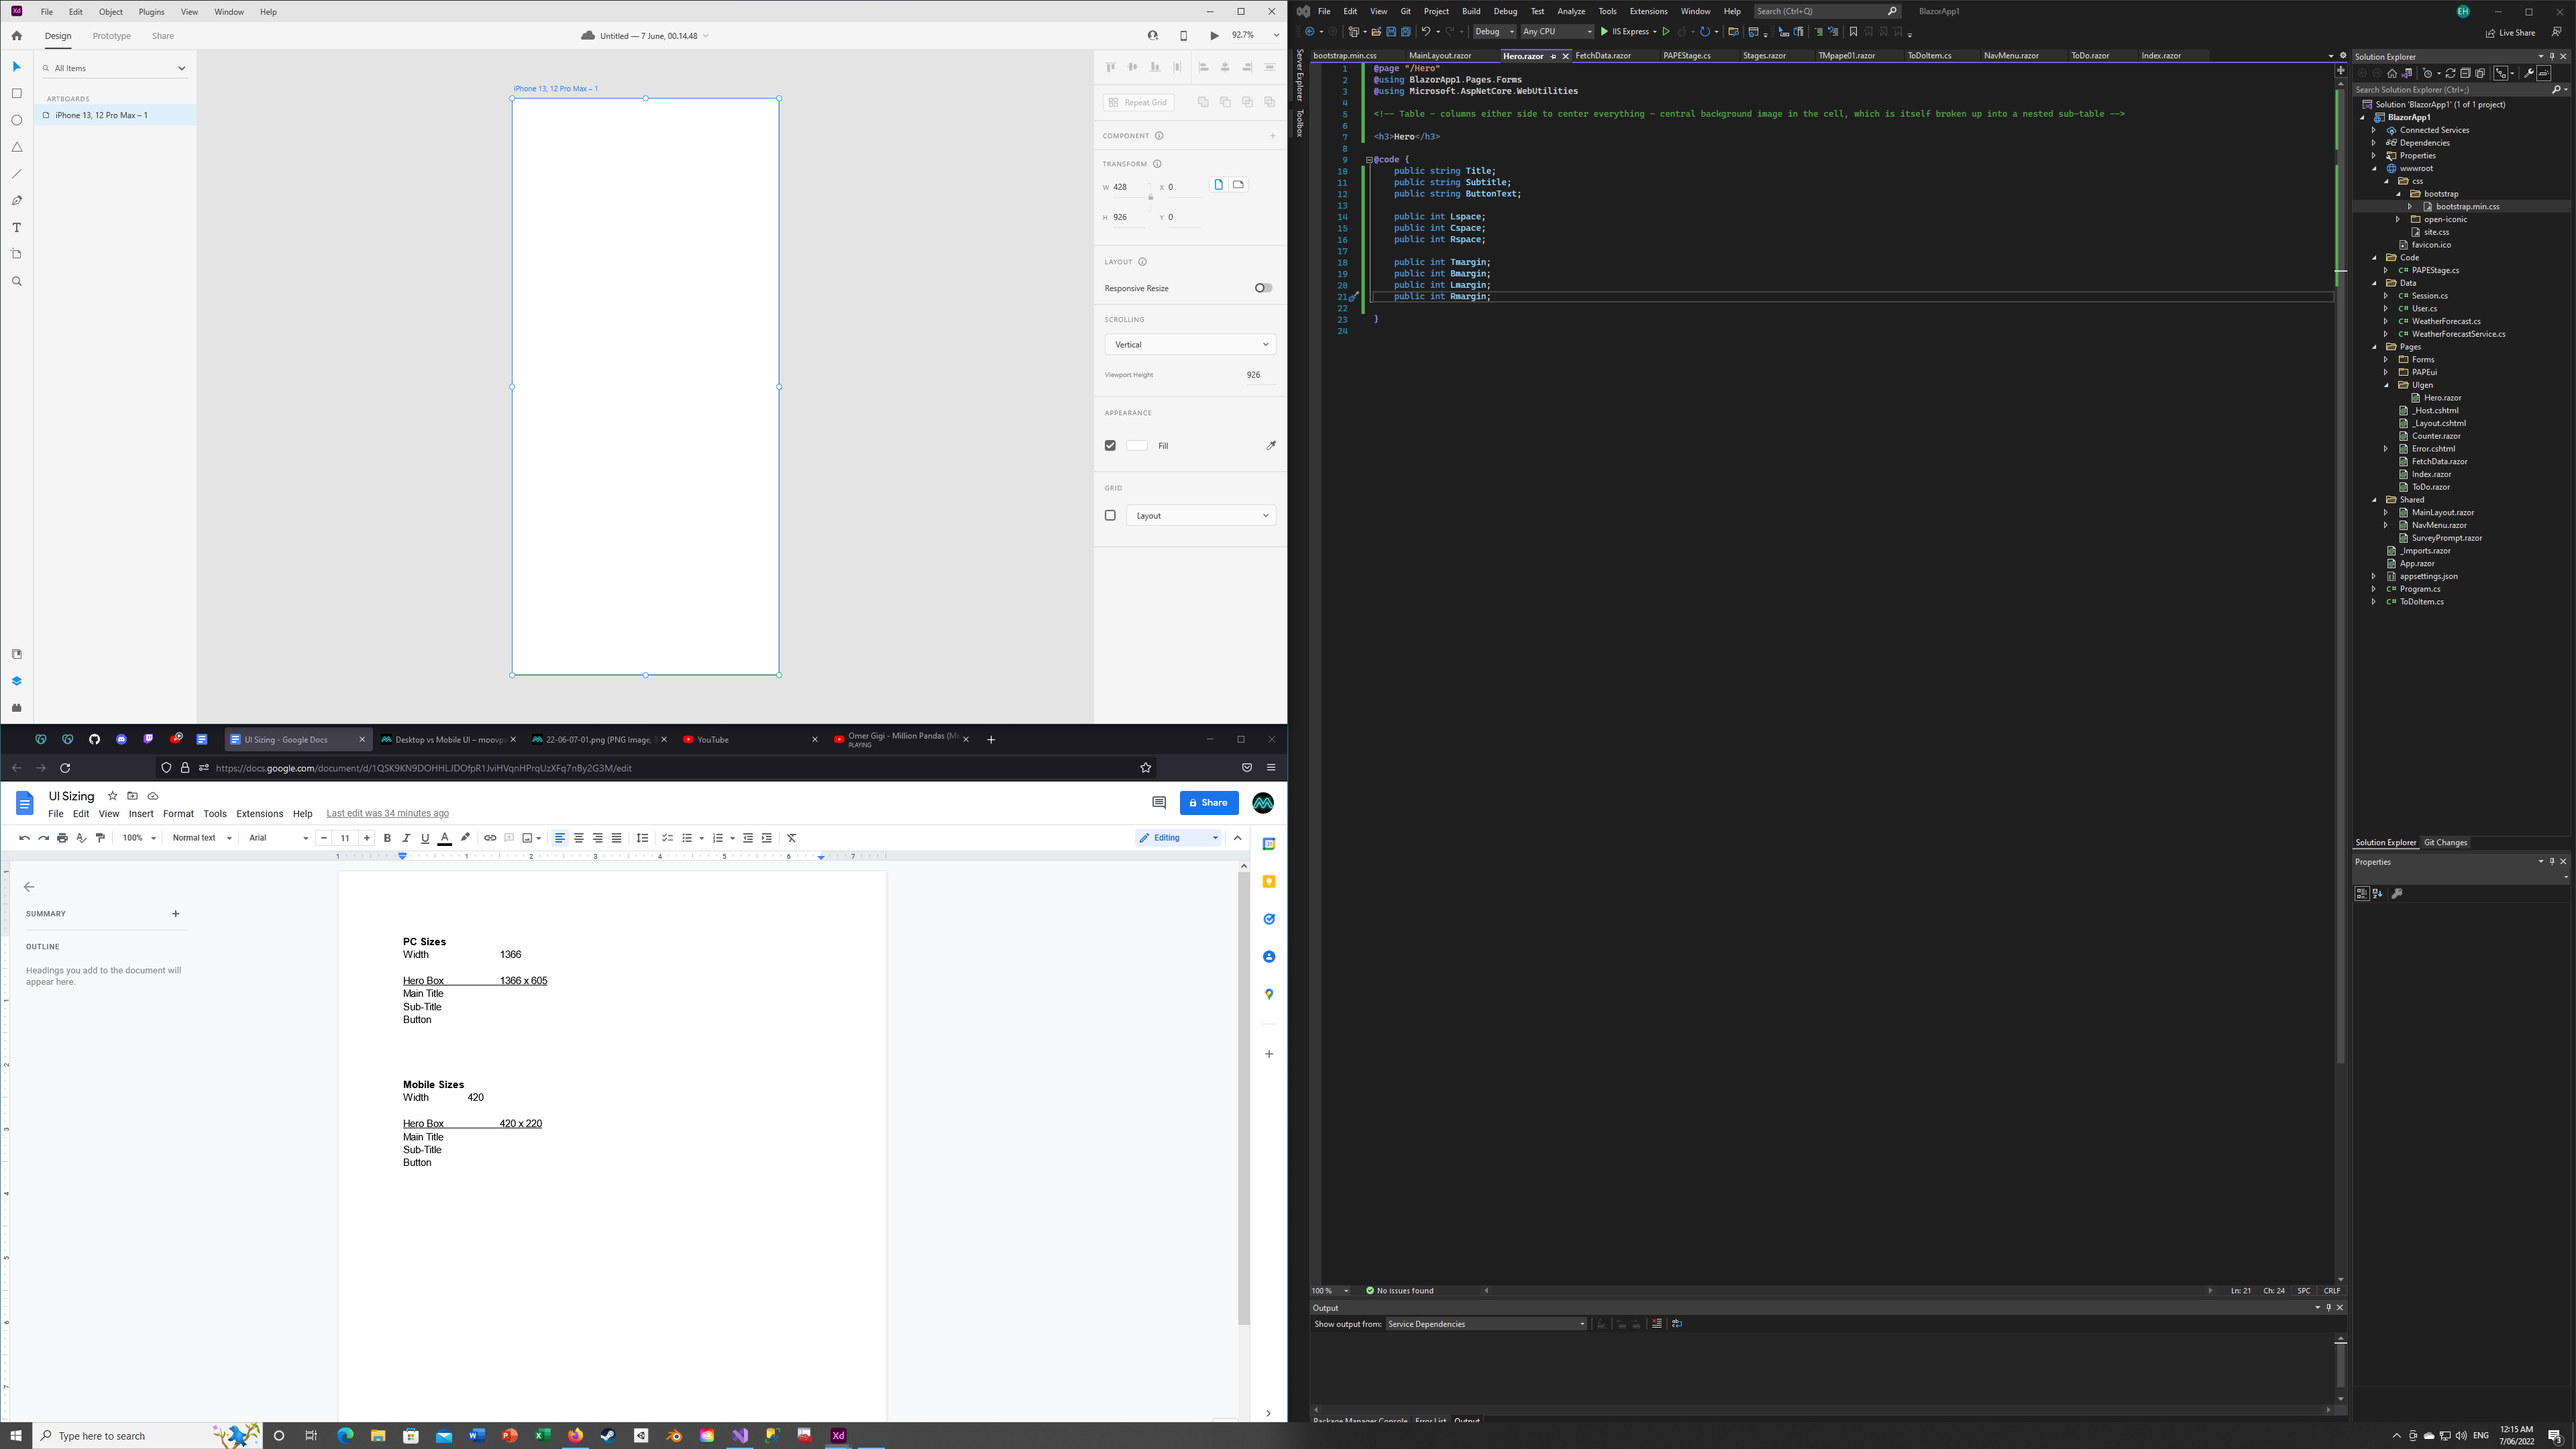2576x1449 pixels.
Task: Open the Arial font dropdown in Docs
Action: [x=278, y=838]
